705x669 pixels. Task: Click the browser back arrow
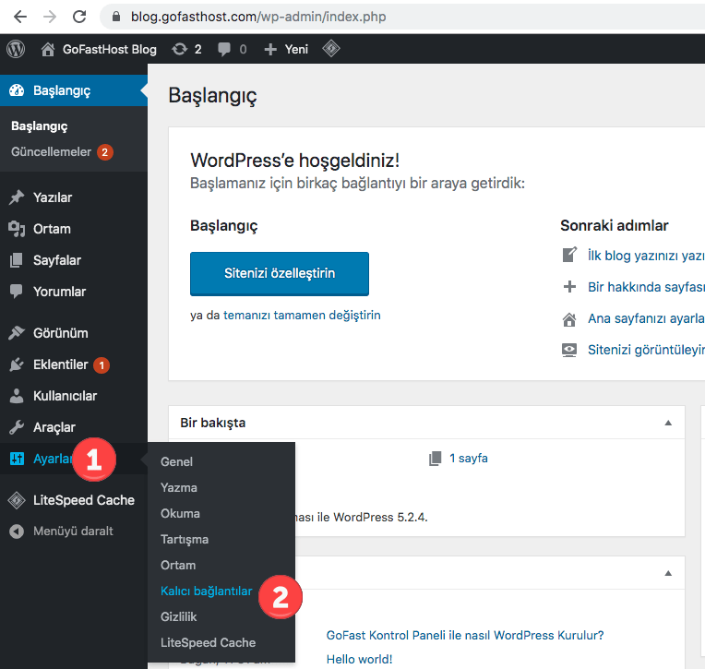20,17
